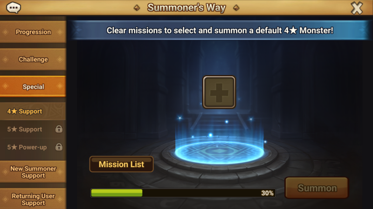Image resolution: width=373 pixels, height=209 pixels.
Task: Click the Summon button
Action: (317, 188)
